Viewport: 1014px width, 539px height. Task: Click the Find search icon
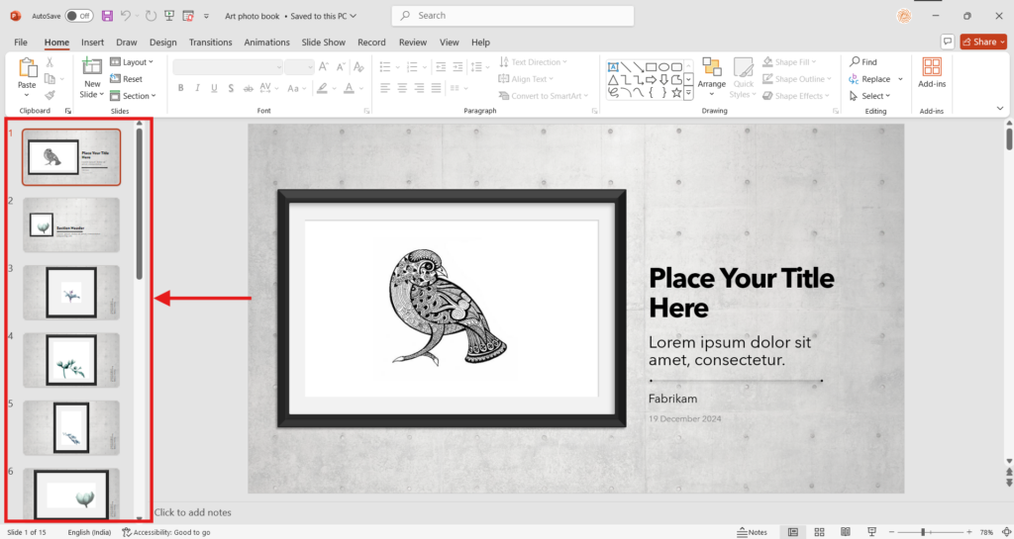pos(862,62)
